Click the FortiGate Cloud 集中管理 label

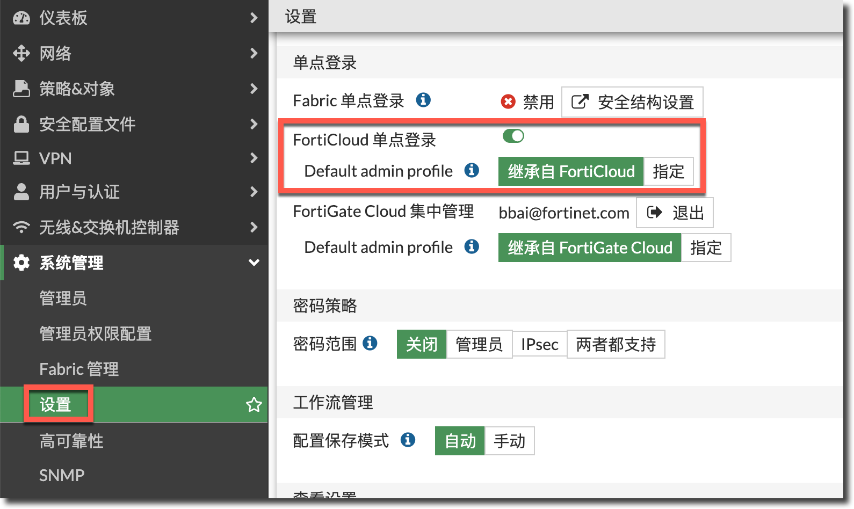pyautogui.click(x=383, y=211)
